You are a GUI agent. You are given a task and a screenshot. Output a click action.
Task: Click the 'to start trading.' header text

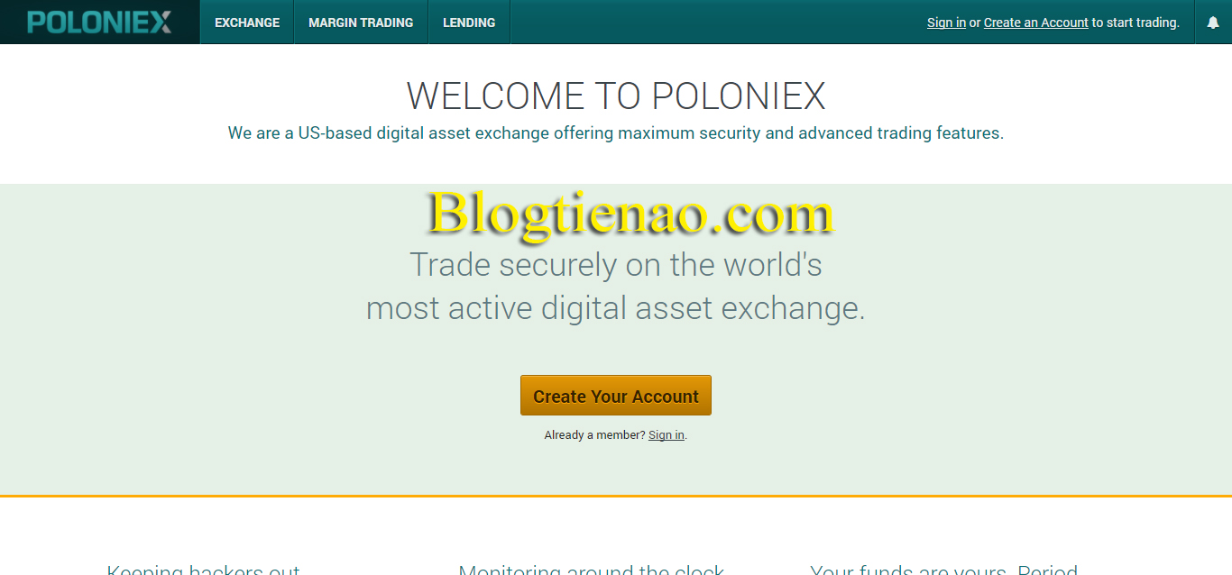pos(1135,23)
